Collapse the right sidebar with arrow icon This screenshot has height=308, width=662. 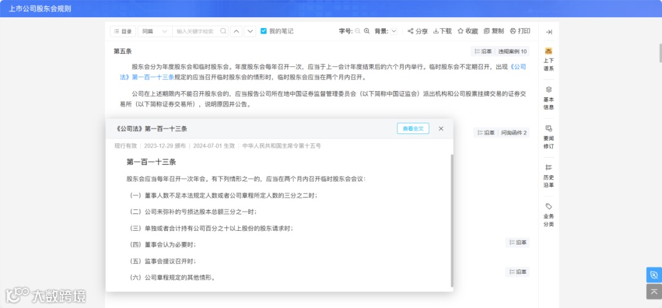click(x=549, y=32)
